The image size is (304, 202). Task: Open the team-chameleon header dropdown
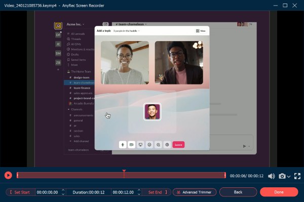131,24
